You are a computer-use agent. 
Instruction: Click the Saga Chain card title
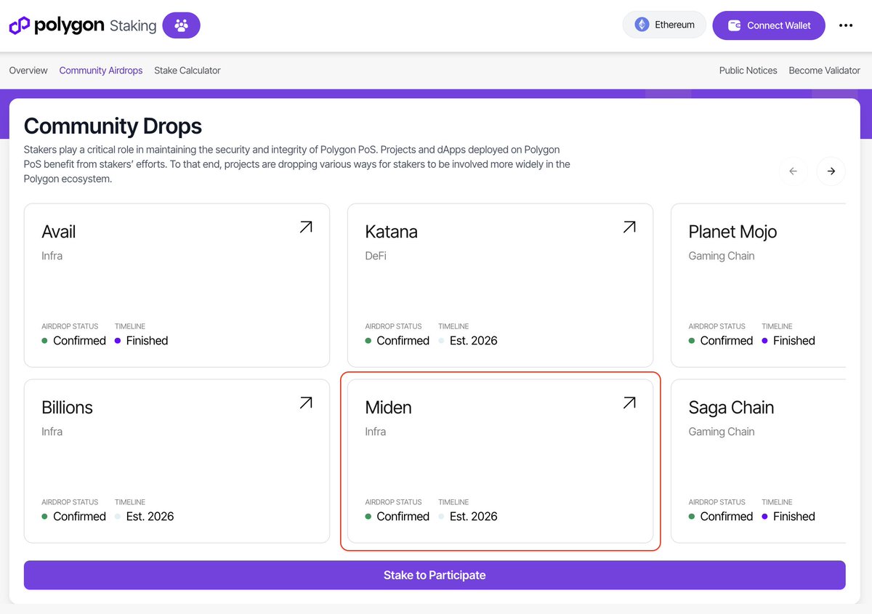[x=731, y=408]
